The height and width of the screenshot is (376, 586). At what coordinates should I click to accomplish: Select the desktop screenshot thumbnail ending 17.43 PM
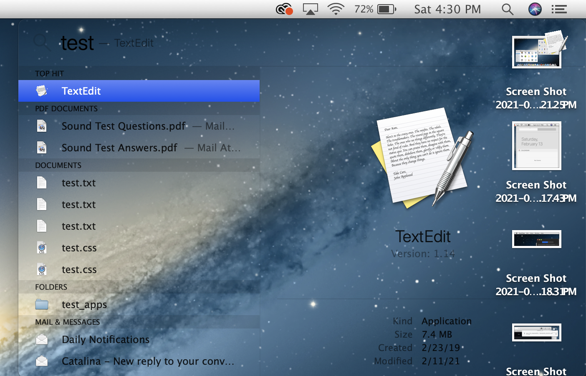(537, 145)
